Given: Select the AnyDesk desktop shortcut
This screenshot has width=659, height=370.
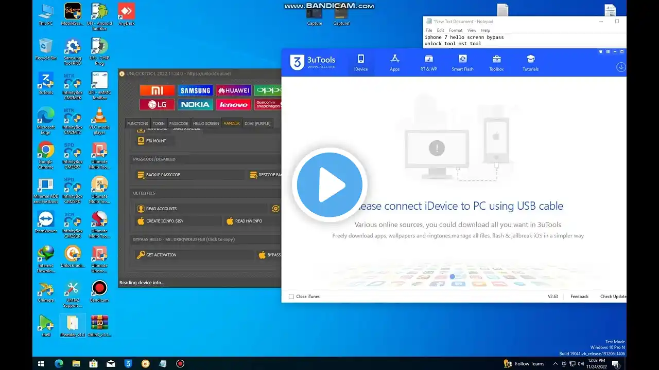Looking at the screenshot, I should (x=126, y=14).
